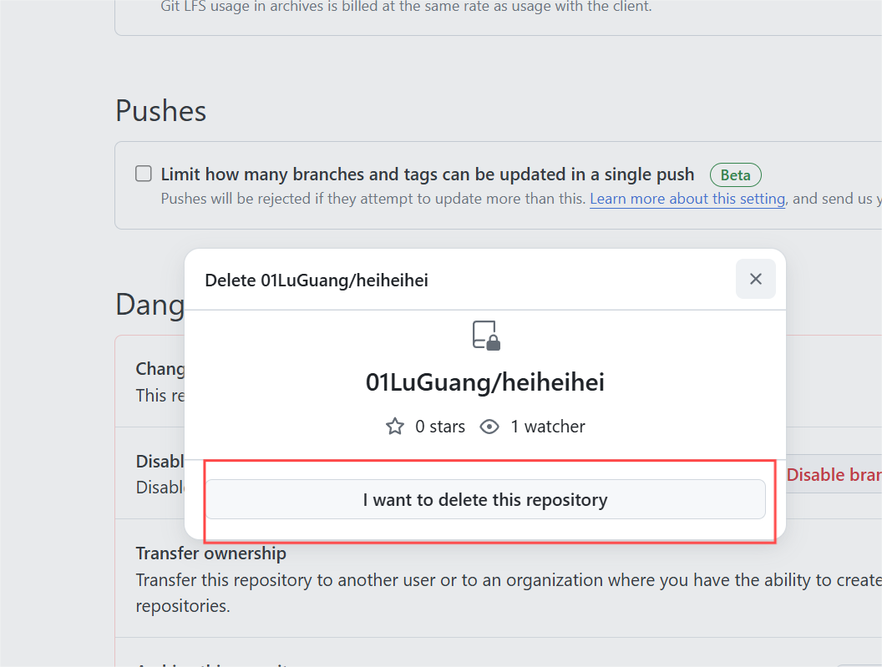This screenshot has width=882, height=667.
Task: Click the dialog title Delete 01LuGuang/heiheihei
Action: 316,280
